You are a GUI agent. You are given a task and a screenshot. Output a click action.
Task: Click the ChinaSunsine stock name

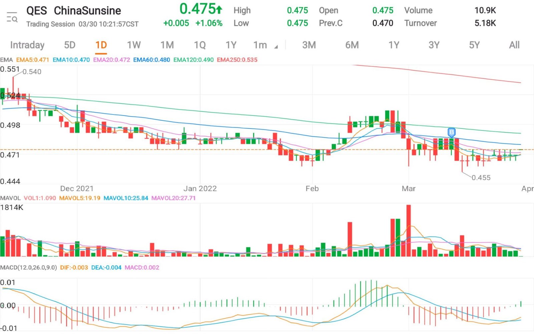point(87,11)
